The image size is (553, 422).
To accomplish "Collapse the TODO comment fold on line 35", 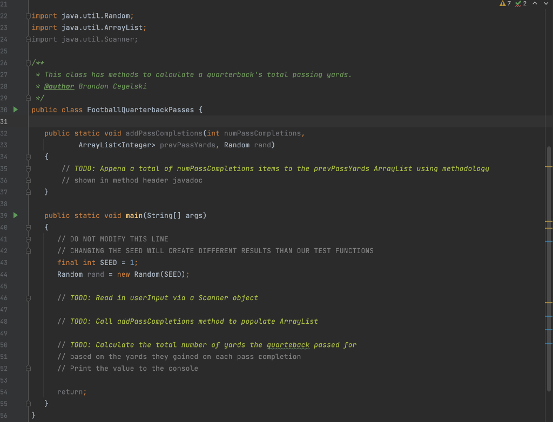I will [27, 168].
